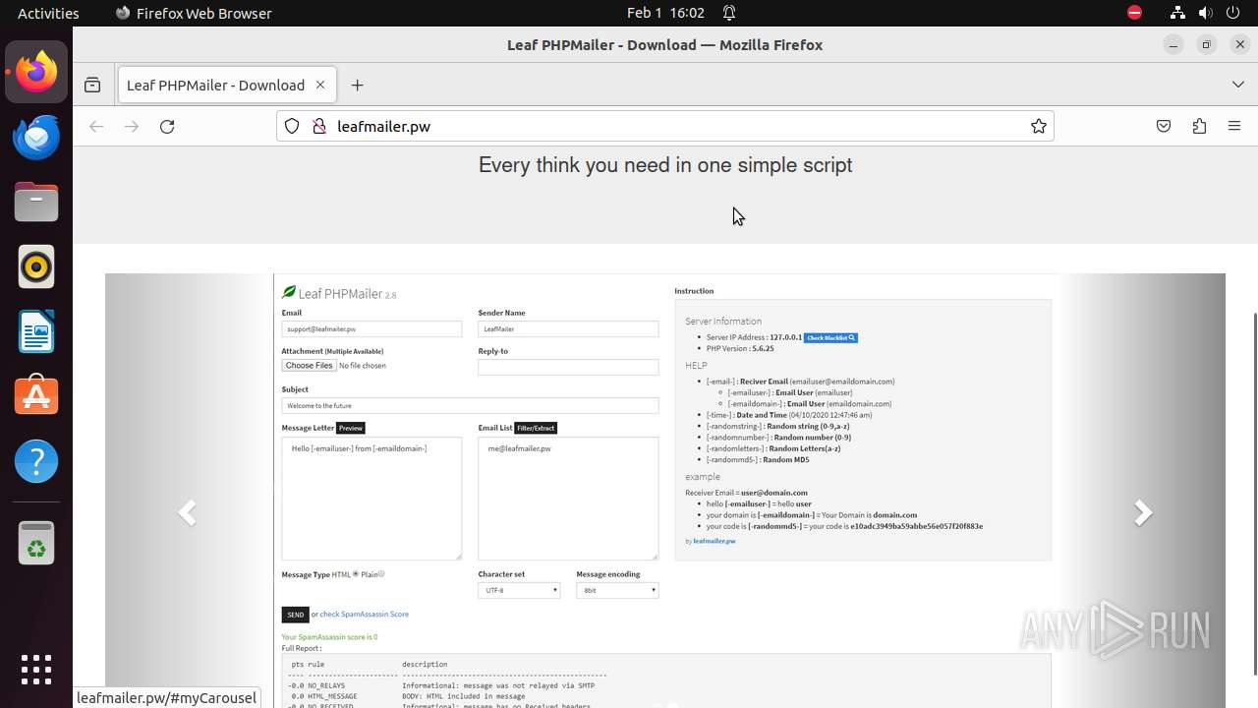This screenshot has height=708, width=1258.
Task: Open Firefox Web Browser app menu
Action: tap(194, 13)
